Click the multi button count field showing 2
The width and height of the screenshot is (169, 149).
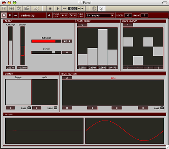tap(67, 78)
